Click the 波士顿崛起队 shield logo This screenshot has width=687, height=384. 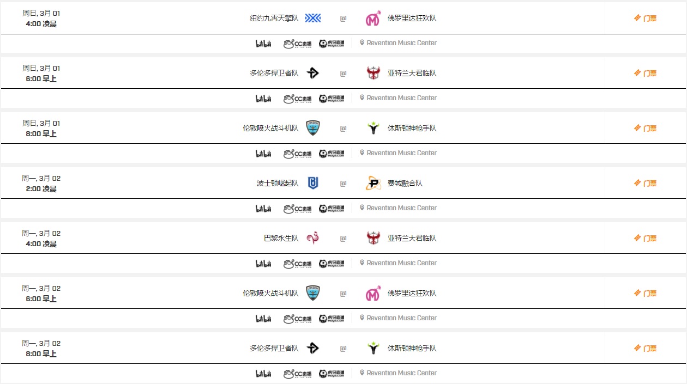point(313,183)
